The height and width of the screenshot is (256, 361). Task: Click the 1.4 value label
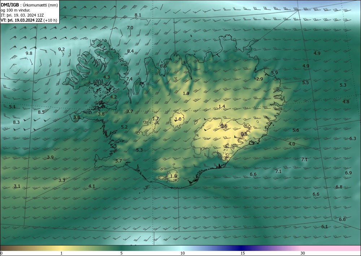tap(222, 107)
